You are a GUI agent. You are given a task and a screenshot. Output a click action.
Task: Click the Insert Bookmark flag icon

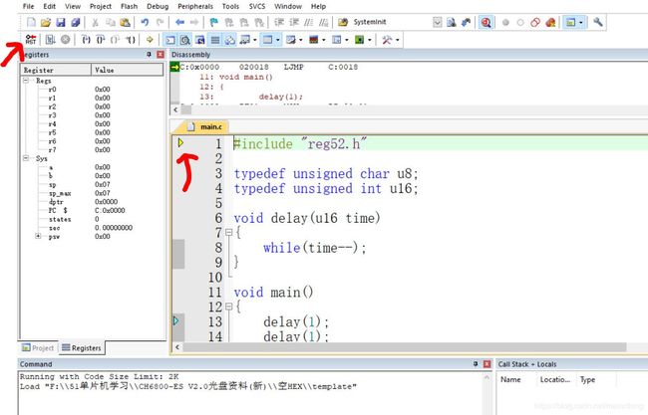tap(213, 22)
